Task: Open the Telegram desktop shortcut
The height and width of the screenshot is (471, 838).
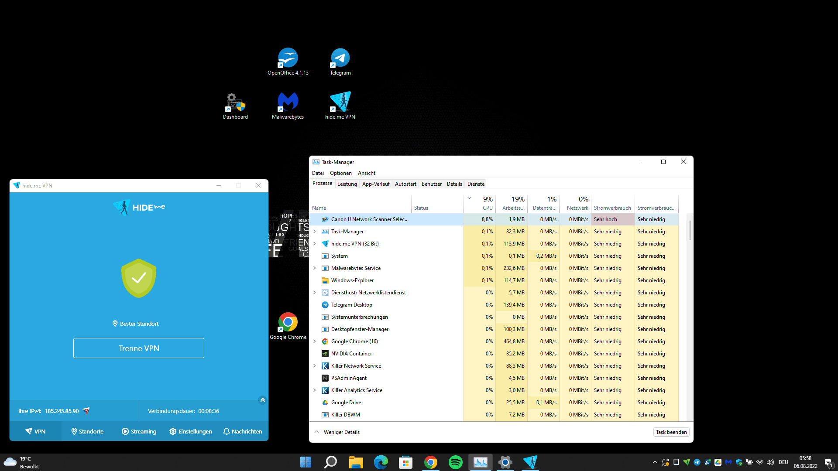Action: [x=340, y=61]
